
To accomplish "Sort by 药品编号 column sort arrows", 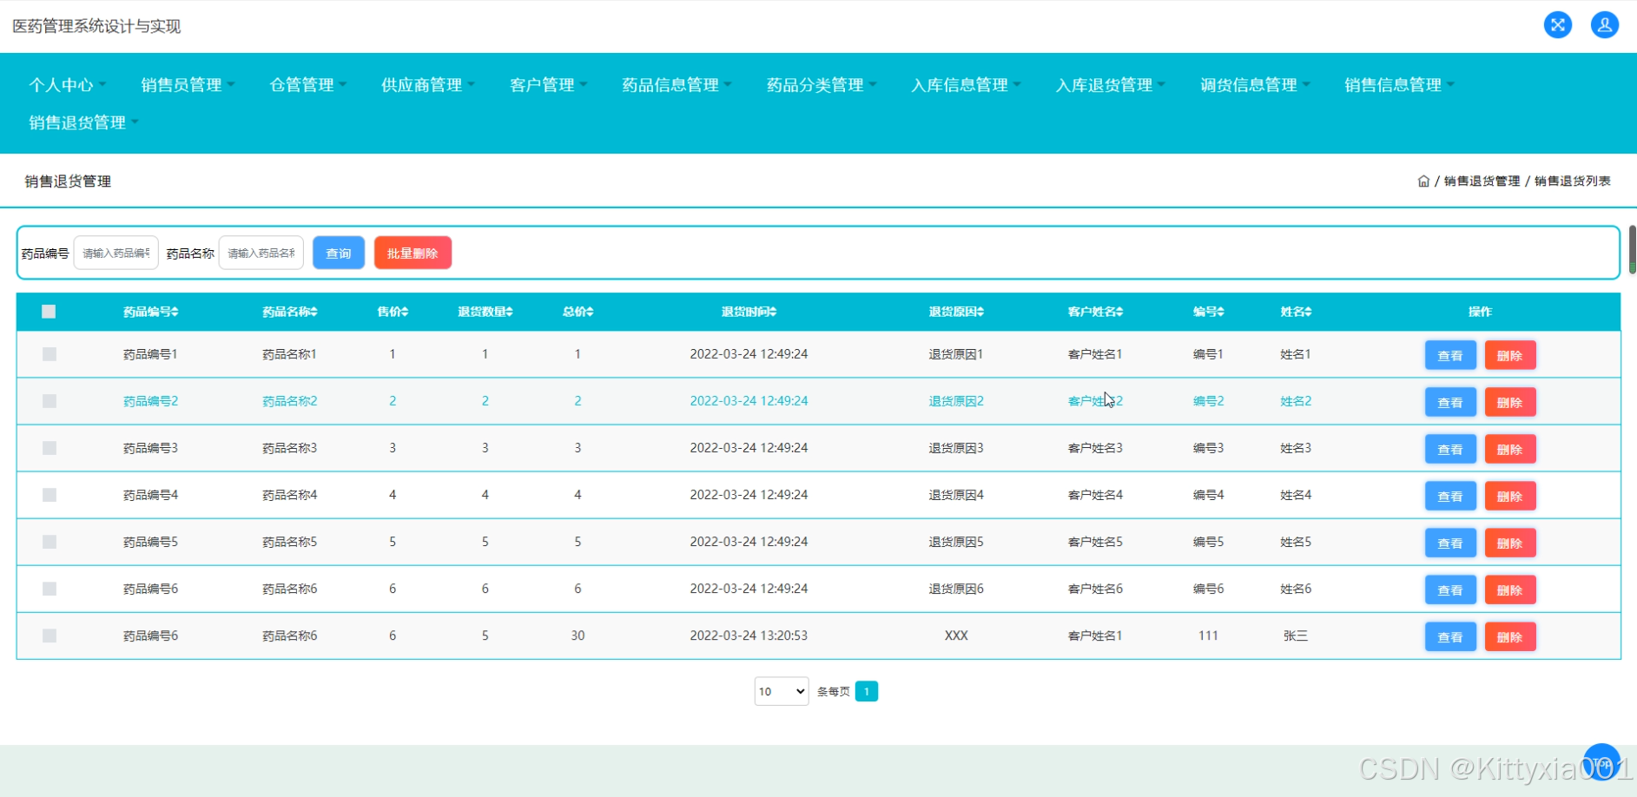I will [x=175, y=312].
